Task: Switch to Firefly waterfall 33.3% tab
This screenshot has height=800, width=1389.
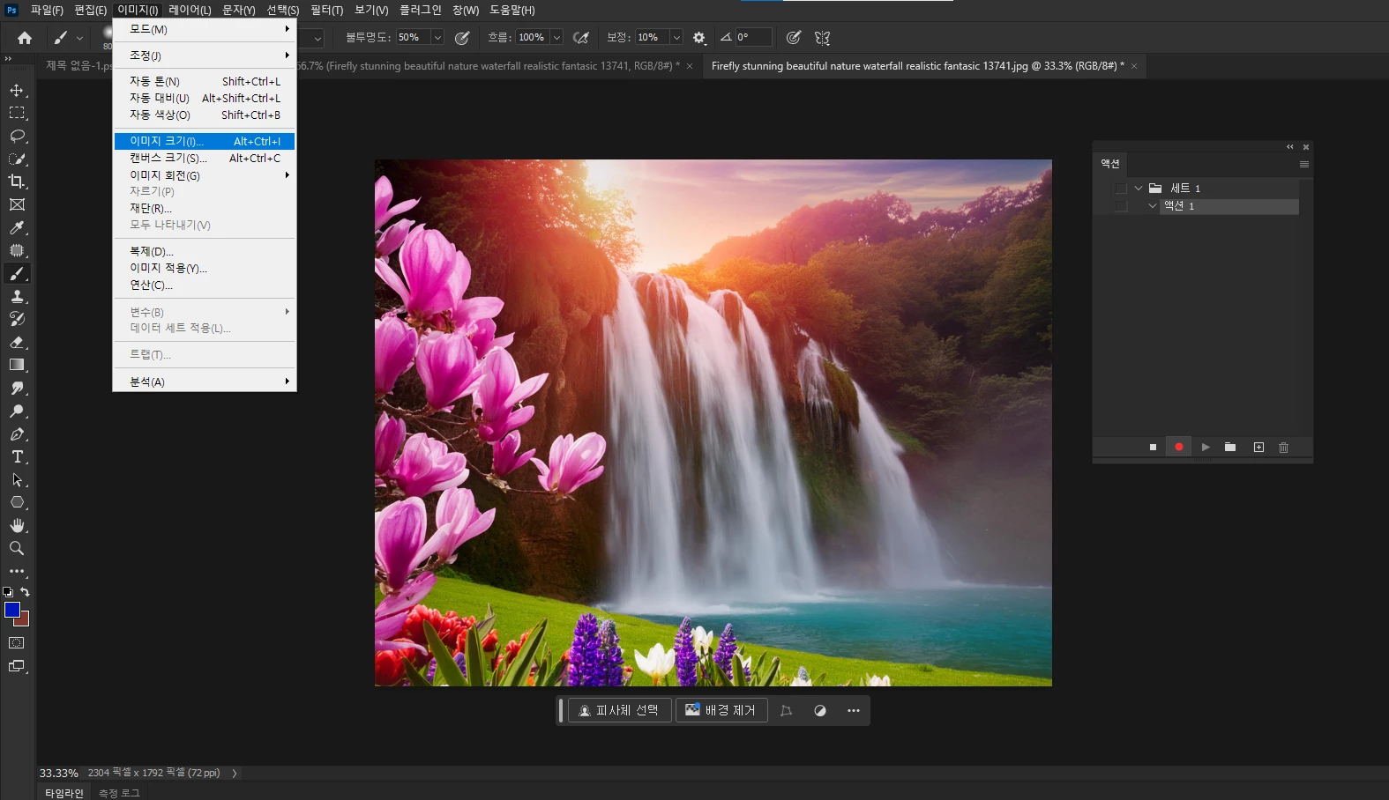Action: click(x=917, y=66)
